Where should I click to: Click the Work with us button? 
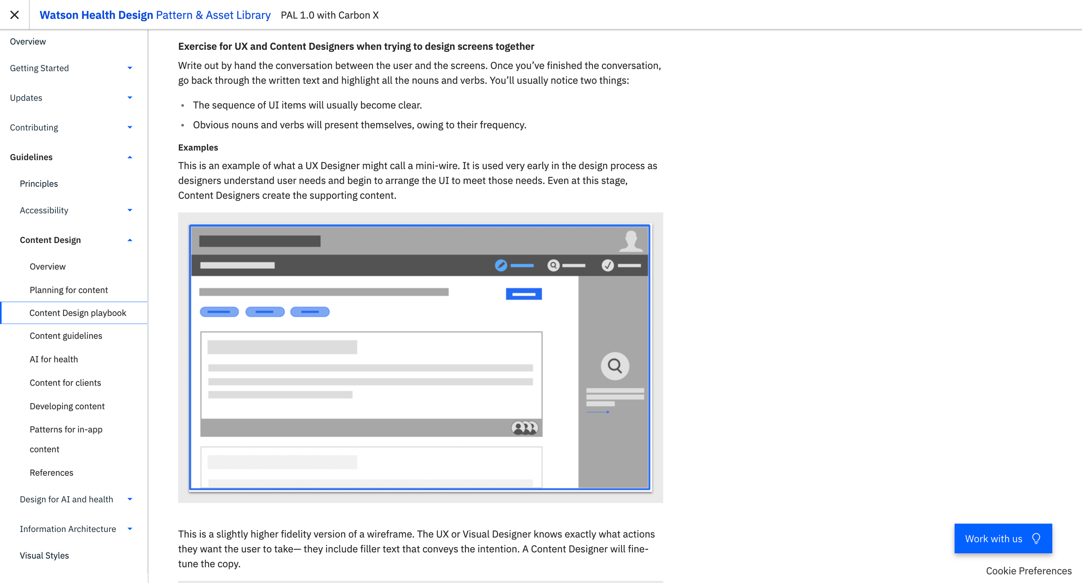994,538
